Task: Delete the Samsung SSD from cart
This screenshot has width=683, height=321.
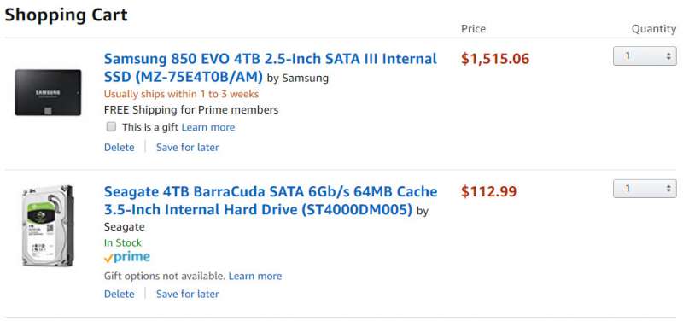Action: pyautogui.click(x=120, y=147)
